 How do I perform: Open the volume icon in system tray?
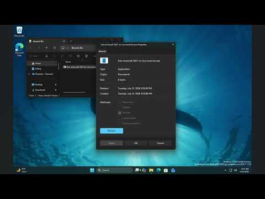tap(235, 170)
